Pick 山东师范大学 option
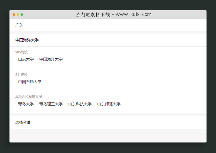The width and height of the screenshot is (216, 153). point(109,104)
